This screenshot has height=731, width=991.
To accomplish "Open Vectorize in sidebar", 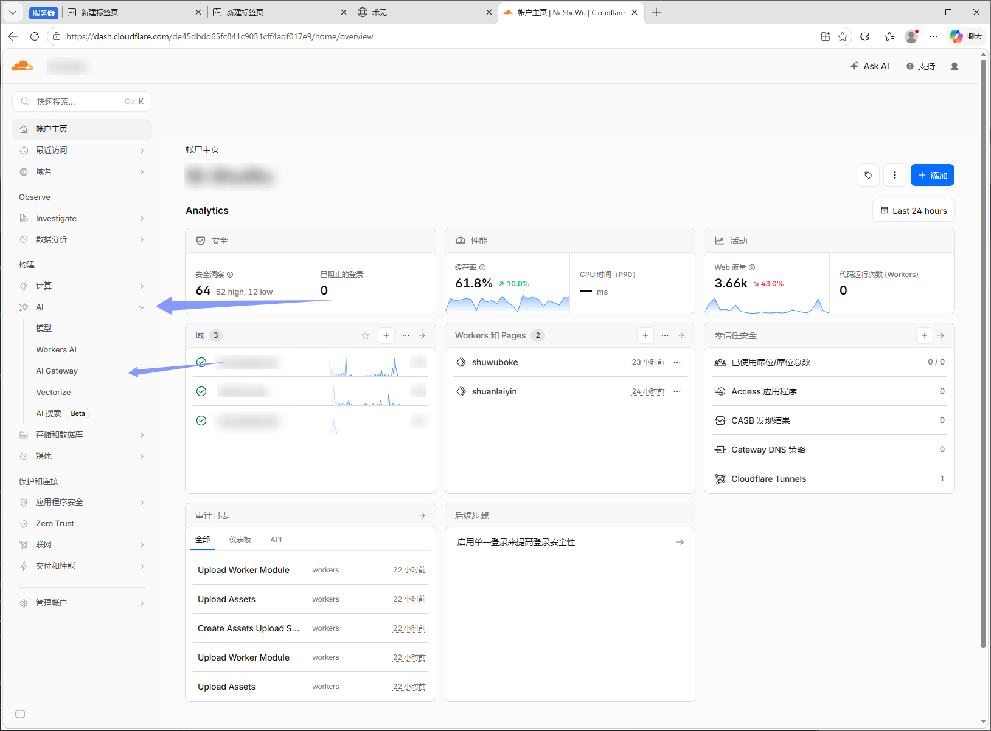I will coord(54,392).
